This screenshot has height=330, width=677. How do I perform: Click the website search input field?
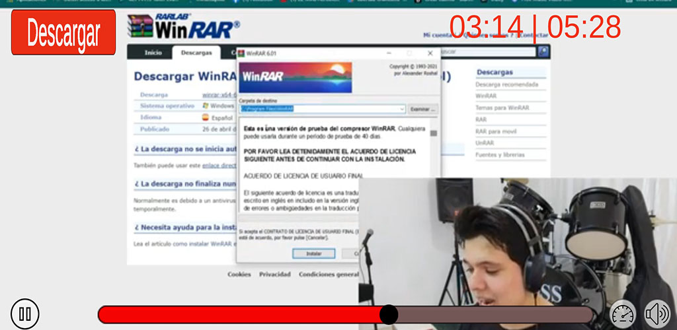(488, 51)
